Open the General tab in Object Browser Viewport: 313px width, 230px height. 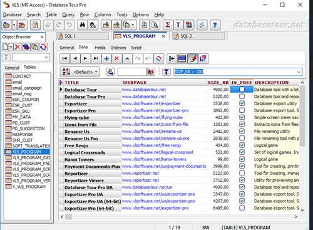tap(12, 68)
